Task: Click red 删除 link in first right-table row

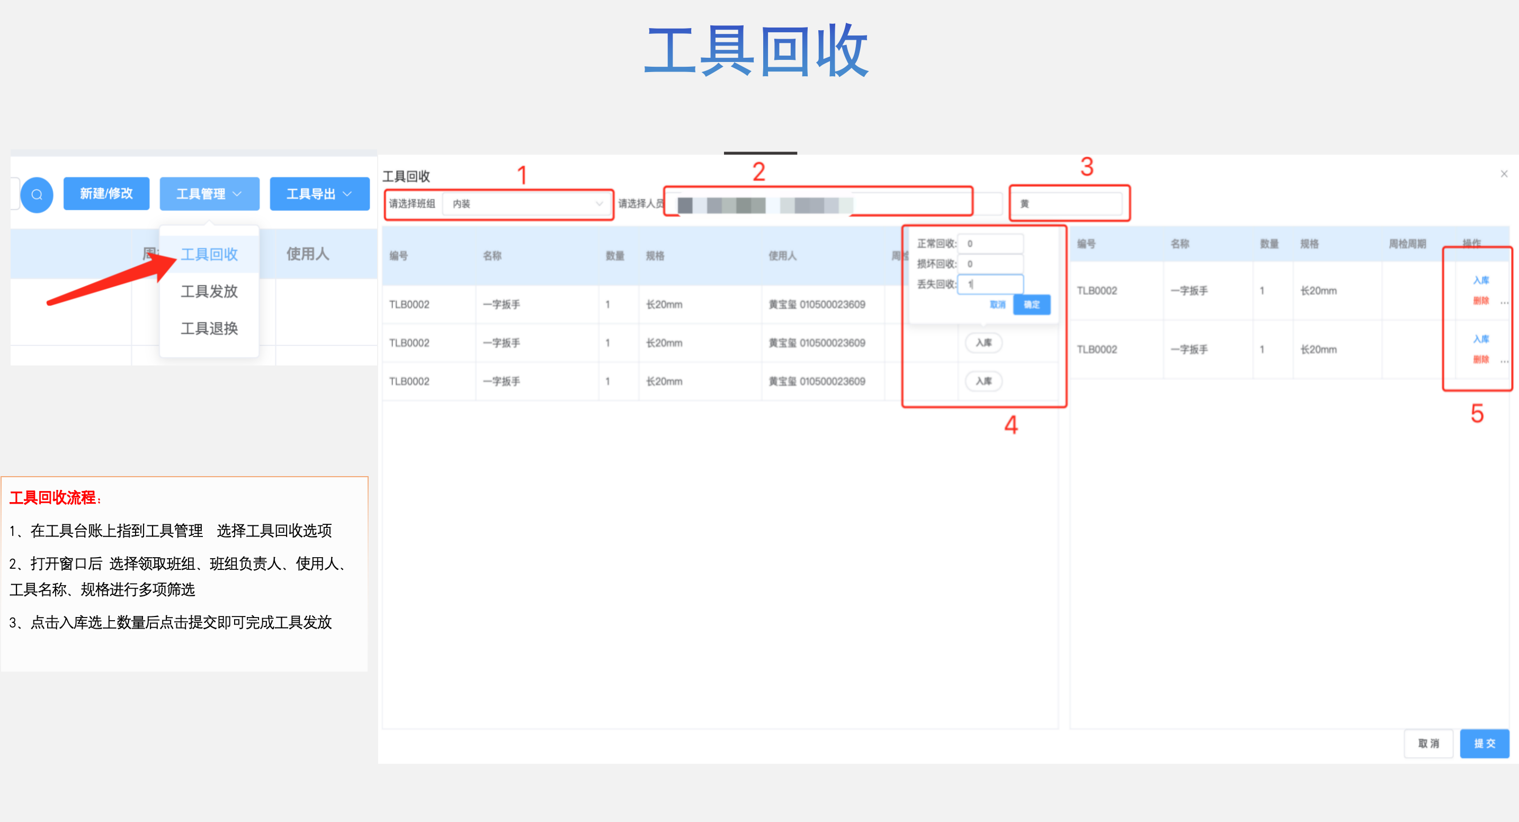Action: point(1481,301)
